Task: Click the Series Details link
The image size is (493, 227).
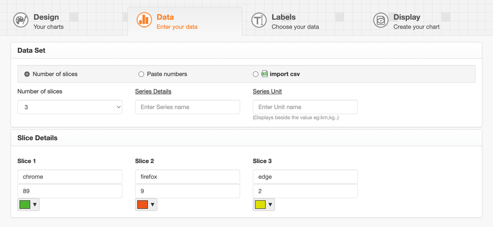Action: [153, 91]
